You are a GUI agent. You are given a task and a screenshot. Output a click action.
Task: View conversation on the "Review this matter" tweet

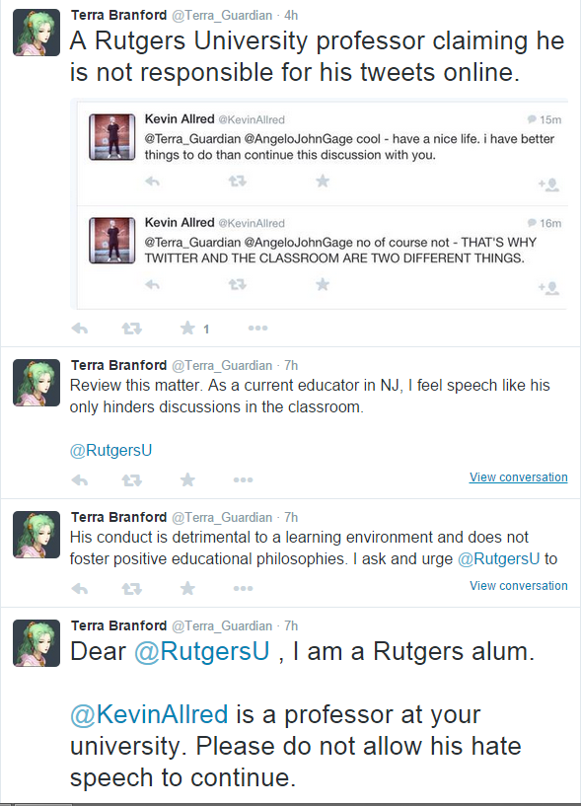tap(518, 477)
